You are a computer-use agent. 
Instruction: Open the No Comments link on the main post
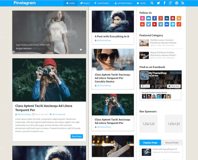(x=59, y=114)
